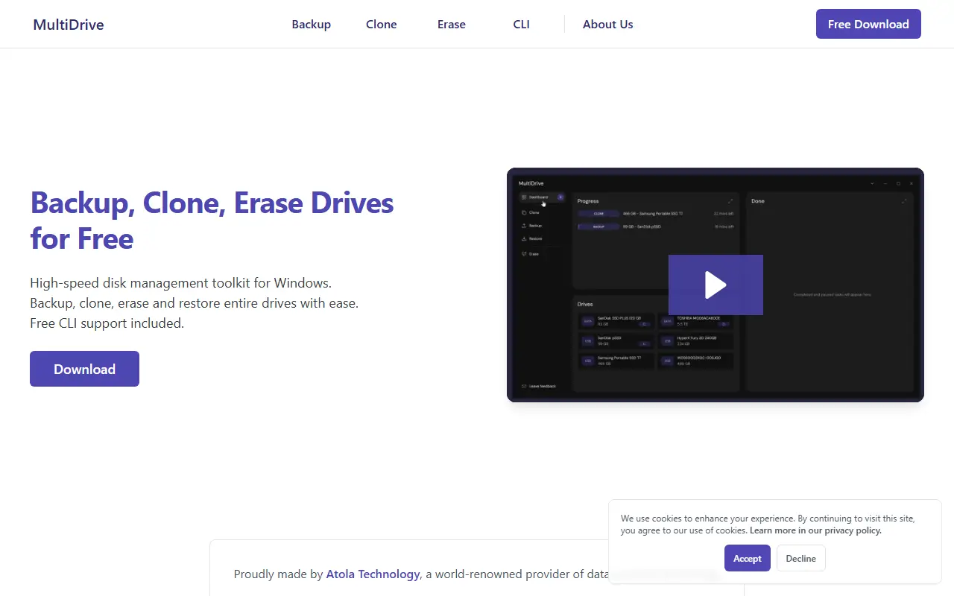
Task: Follow the Atola Technology link
Action: [373, 574]
